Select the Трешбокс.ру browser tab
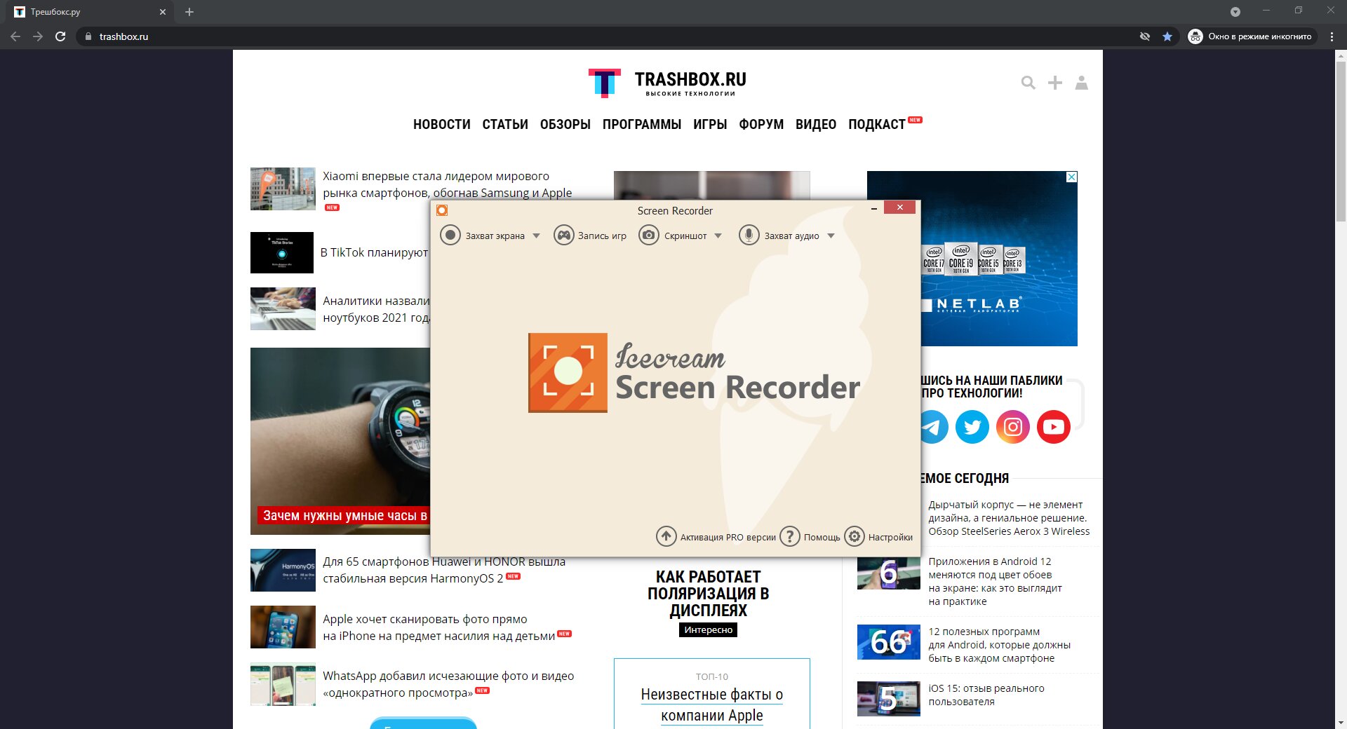The image size is (1347, 729). pyautogui.click(x=89, y=12)
